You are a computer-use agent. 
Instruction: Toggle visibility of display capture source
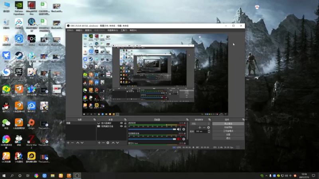pos(122,123)
